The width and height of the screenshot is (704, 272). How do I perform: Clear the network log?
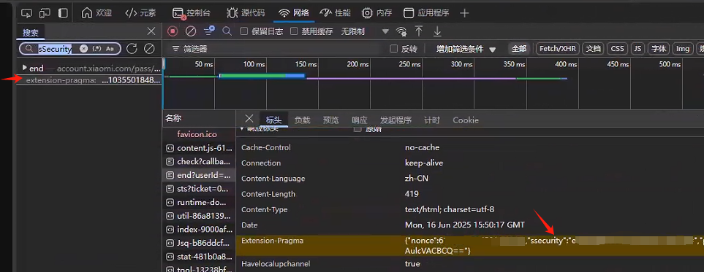click(191, 31)
